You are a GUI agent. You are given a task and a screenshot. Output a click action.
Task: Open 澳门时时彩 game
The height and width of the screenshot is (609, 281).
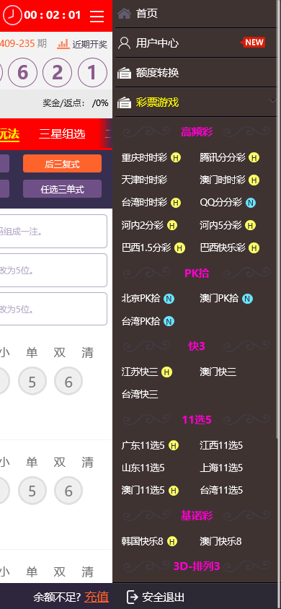223,180
